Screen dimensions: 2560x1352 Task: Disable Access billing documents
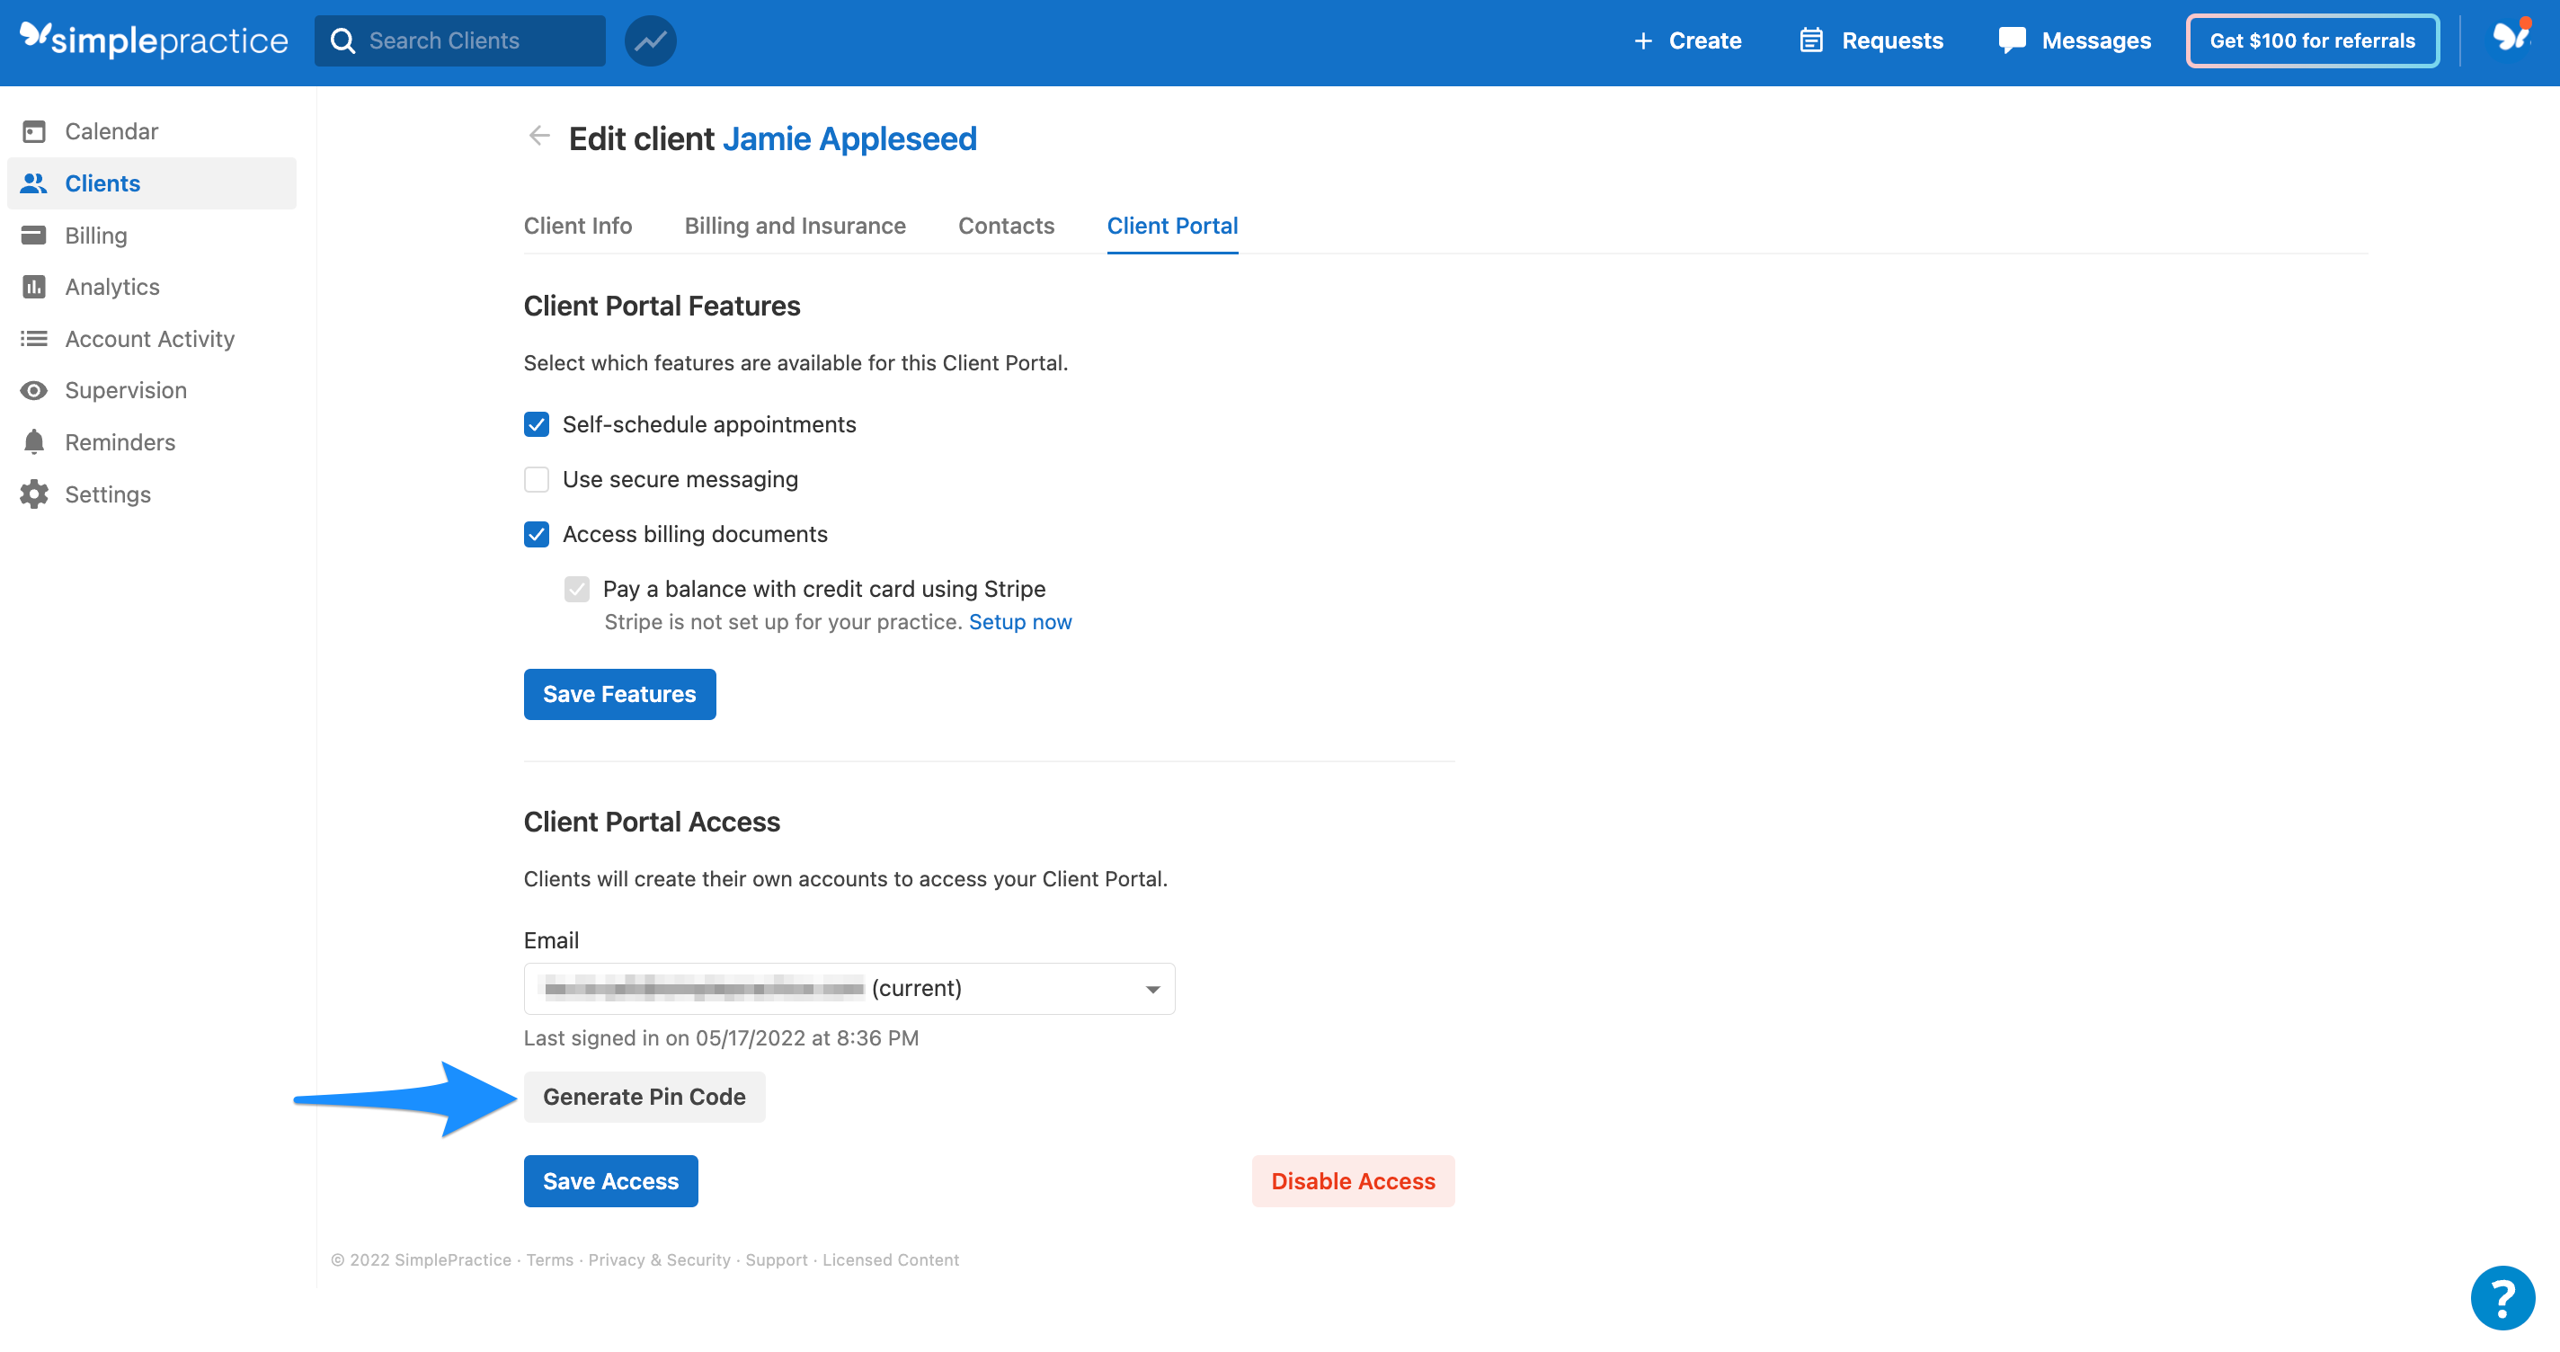(x=537, y=534)
